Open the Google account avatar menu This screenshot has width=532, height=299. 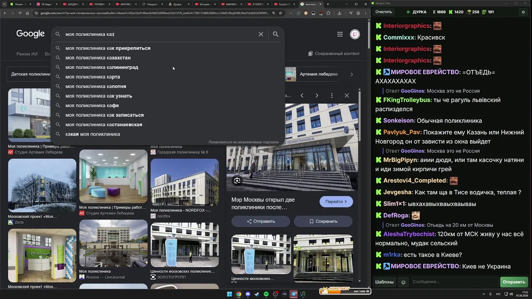(355, 34)
